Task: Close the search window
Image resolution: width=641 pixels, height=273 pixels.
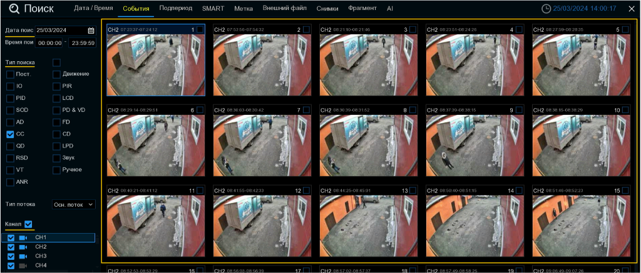Action: 632,9
